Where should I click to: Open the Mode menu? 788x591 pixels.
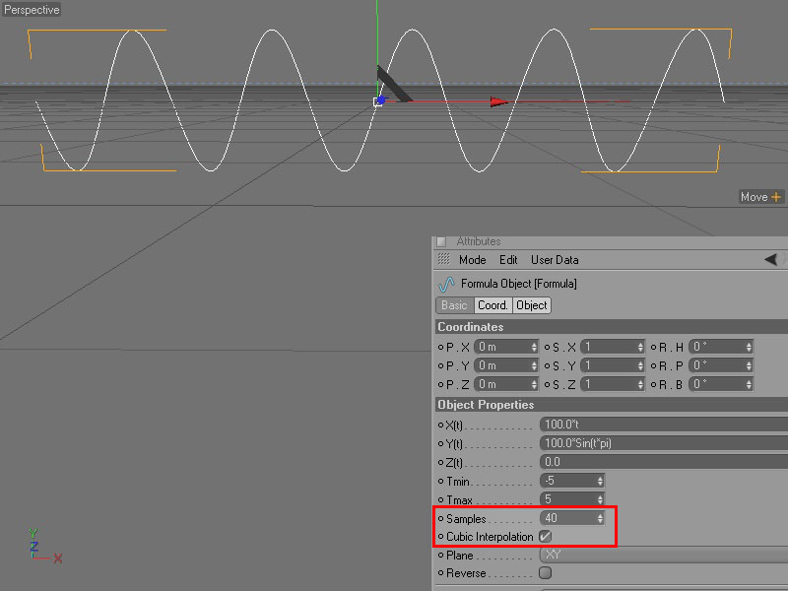tap(473, 260)
